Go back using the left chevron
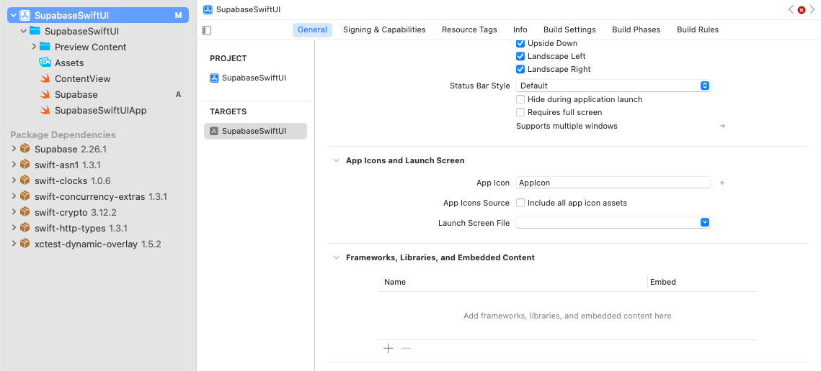821x371 pixels. pos(791,9)
